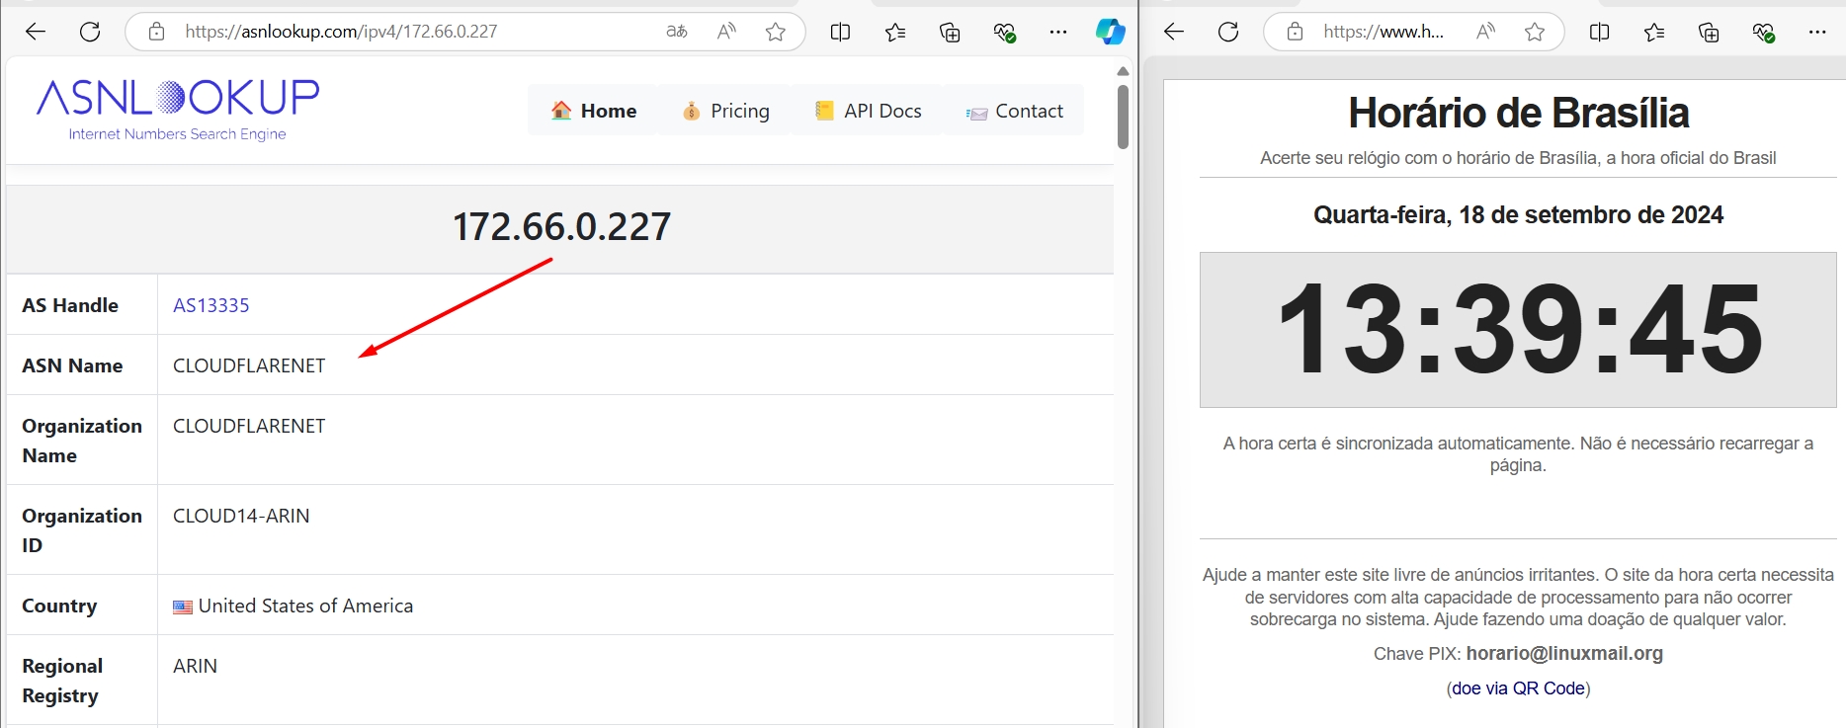Open translate option in asnlookup address bar
Screen dimensions: 1846x728
pos(677,32)
